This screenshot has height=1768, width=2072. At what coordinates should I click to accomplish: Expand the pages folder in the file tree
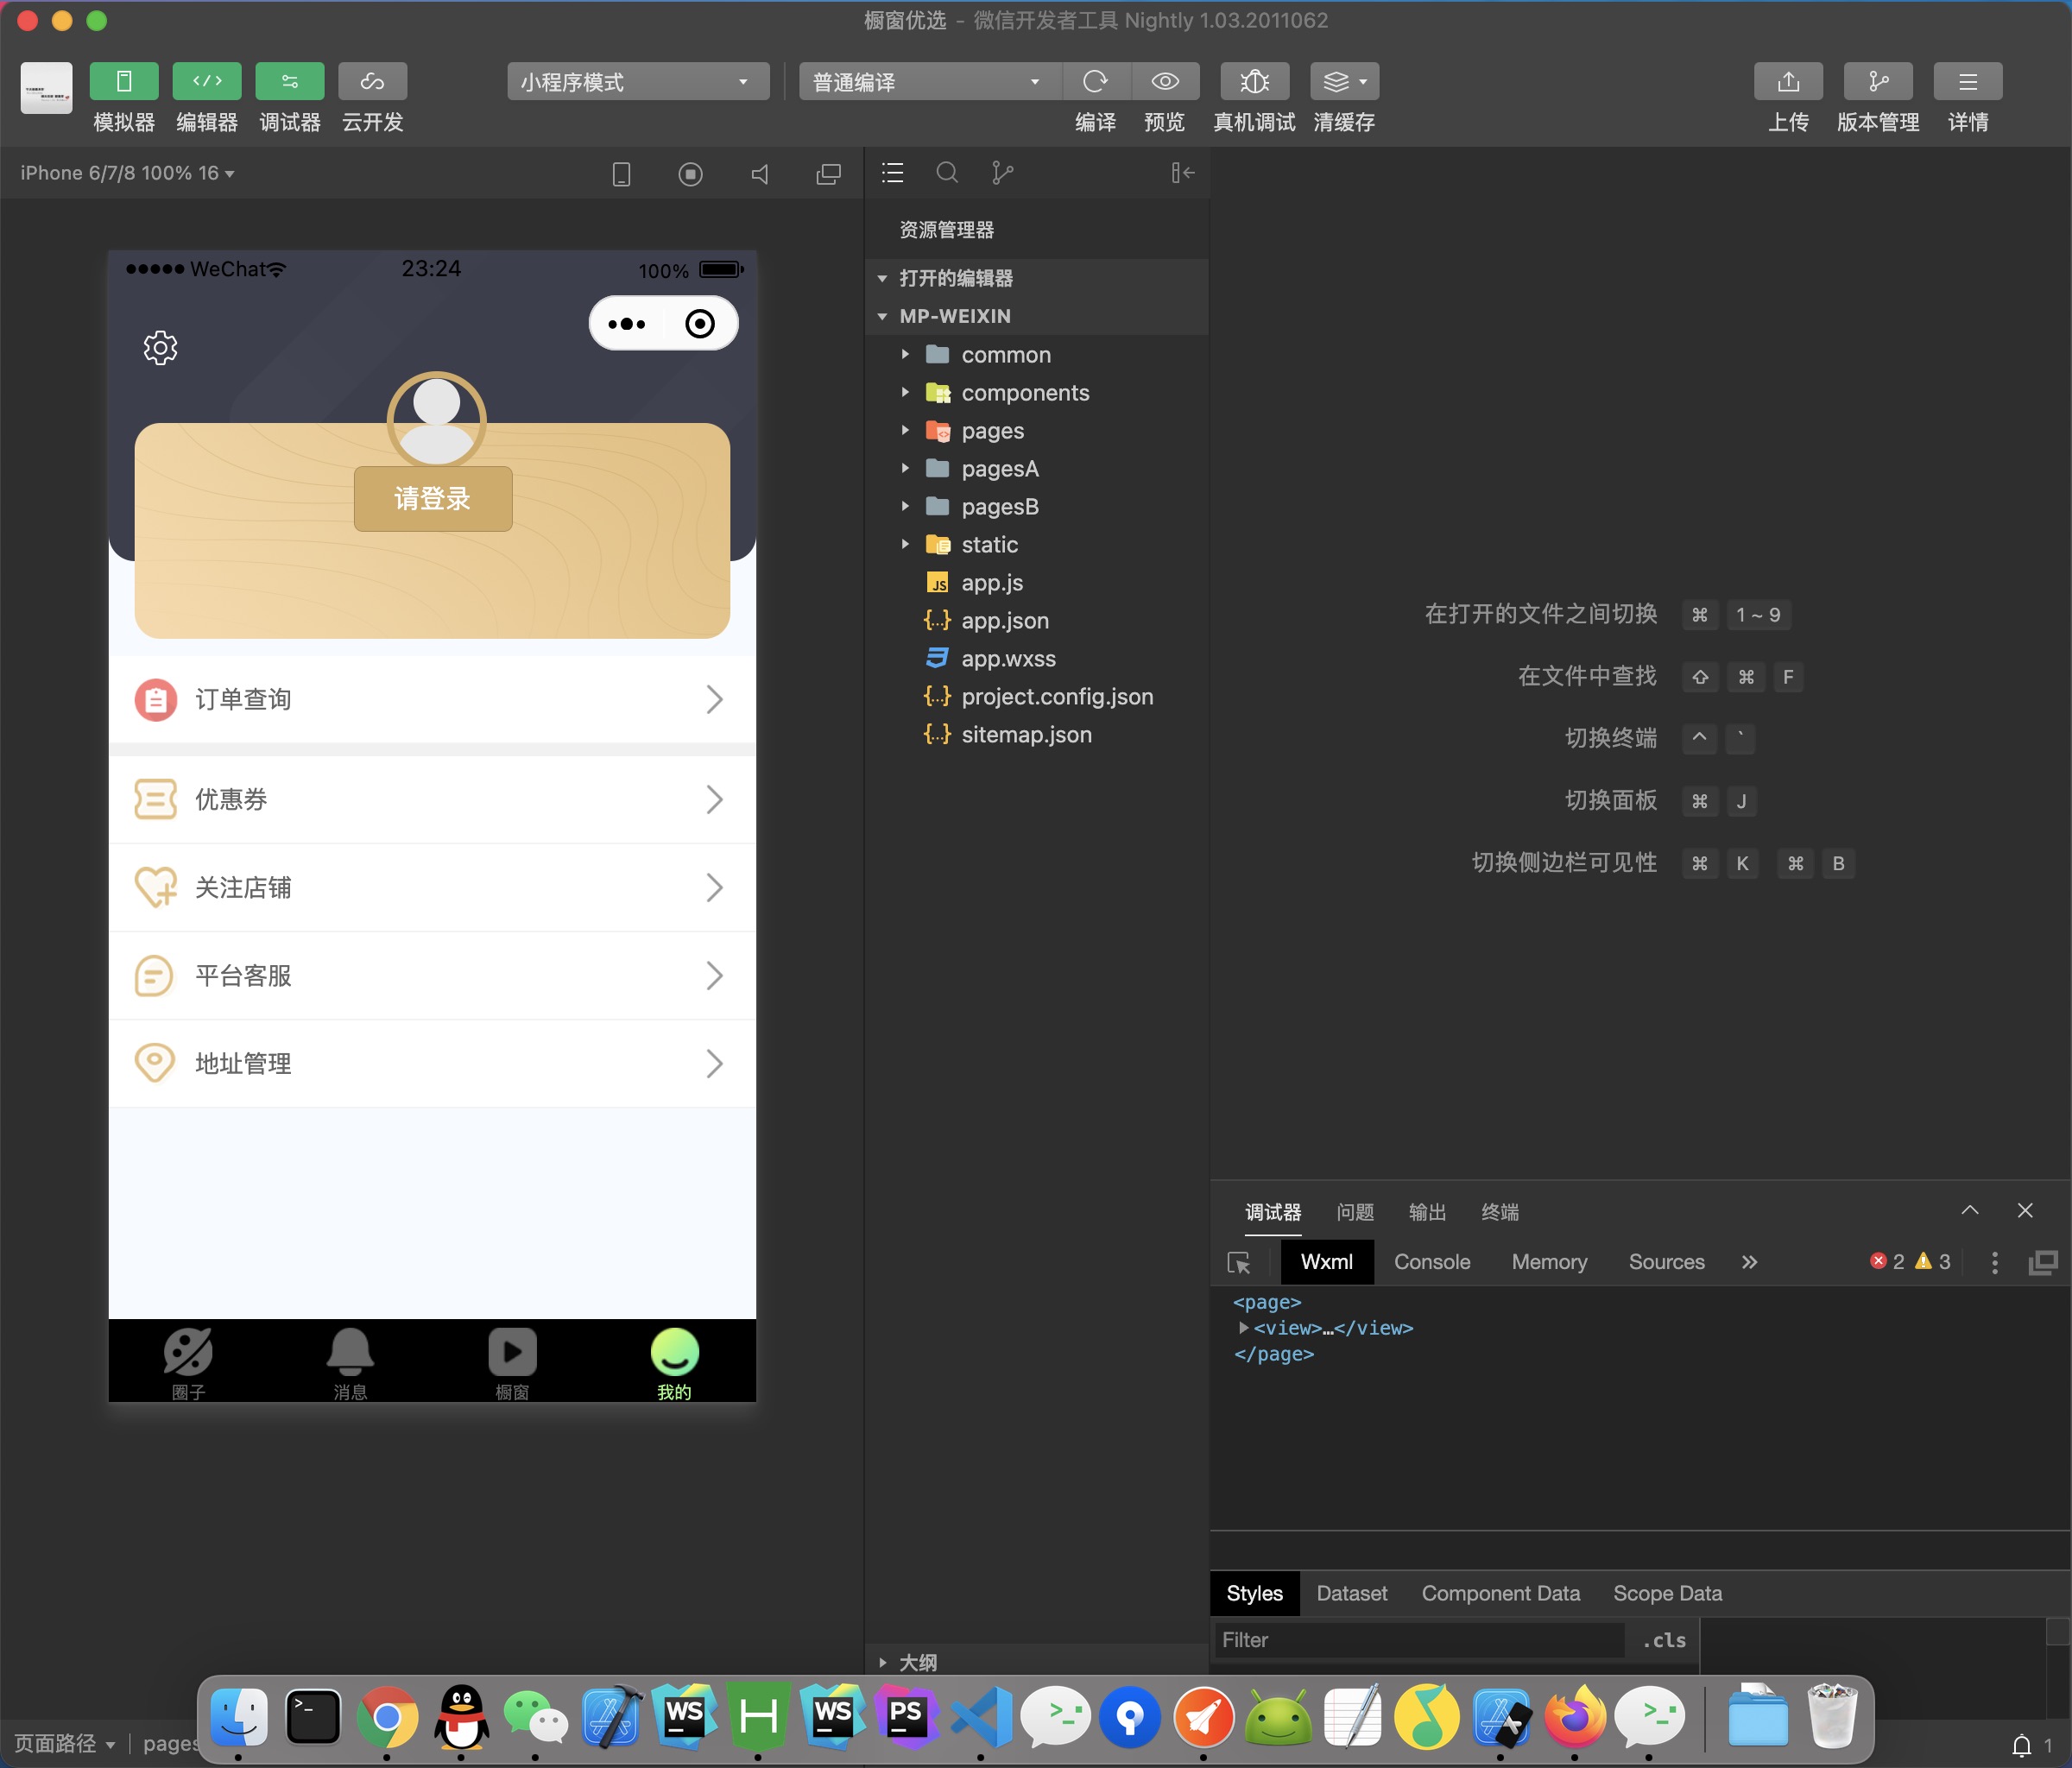click(x=906, y=430)
